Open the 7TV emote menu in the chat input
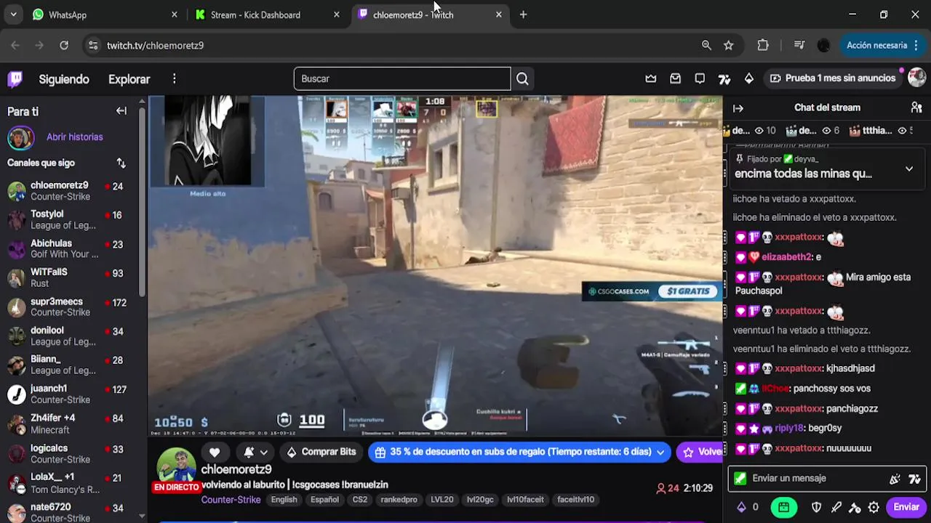This screenshot has width=931, height=523. (x=915, y=479)
